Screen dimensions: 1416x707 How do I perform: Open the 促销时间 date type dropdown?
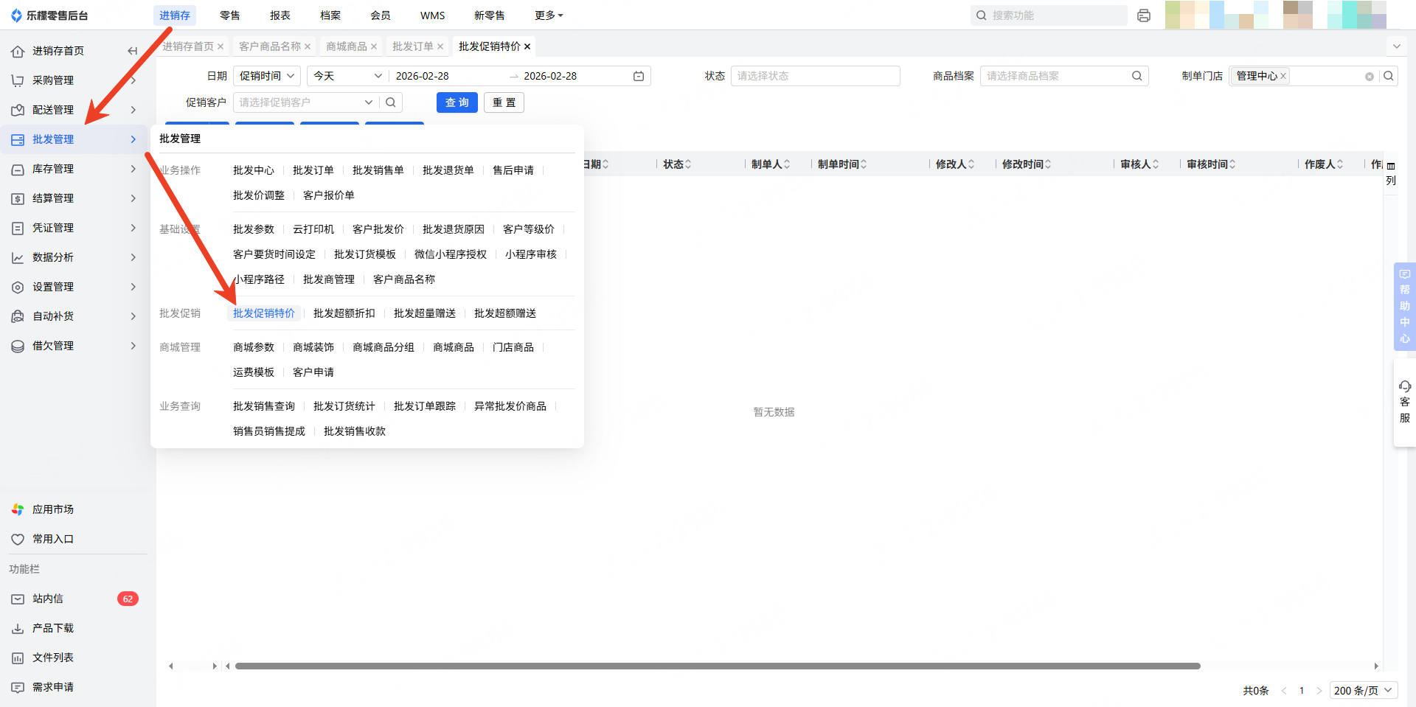[x=266, y=76]
